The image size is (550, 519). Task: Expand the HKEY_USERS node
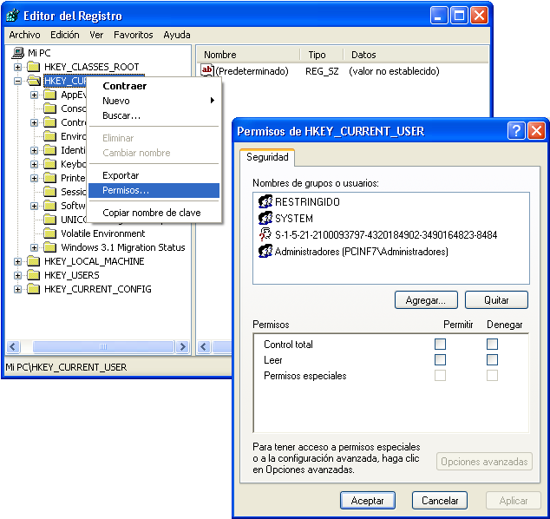(x=17, y=275)
